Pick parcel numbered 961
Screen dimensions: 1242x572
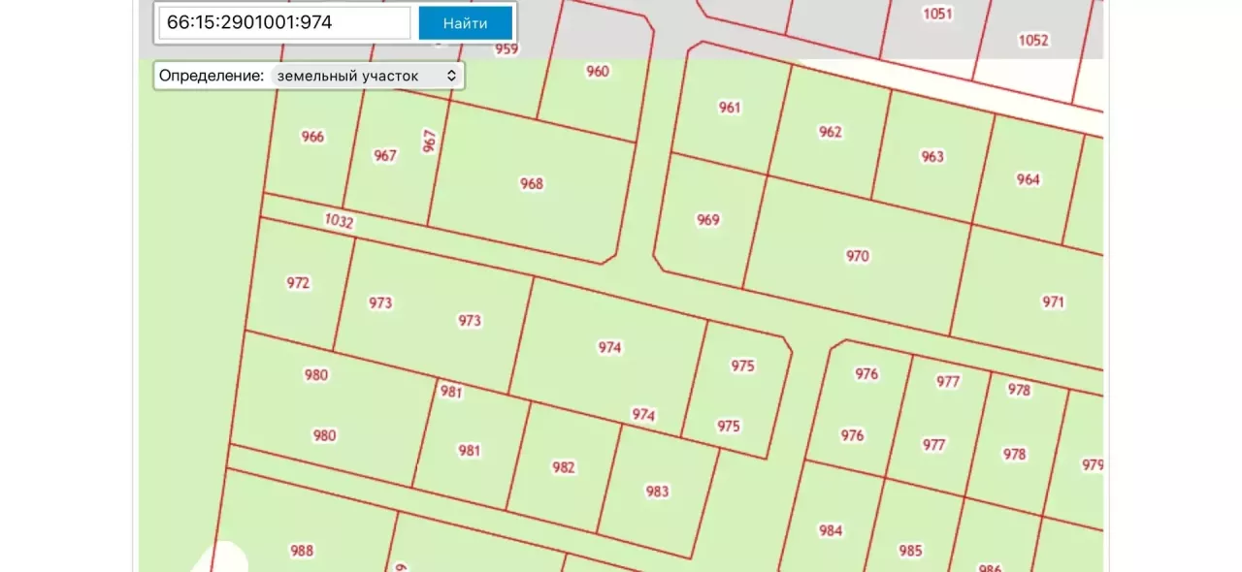pos(730,108)
